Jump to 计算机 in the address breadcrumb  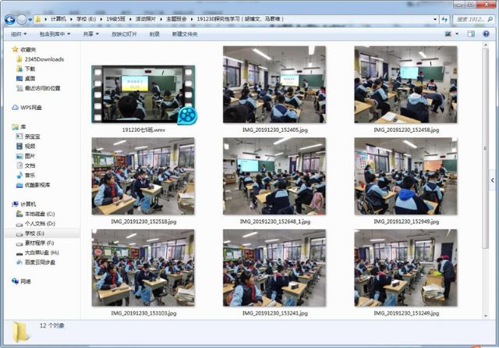(58, 19)
